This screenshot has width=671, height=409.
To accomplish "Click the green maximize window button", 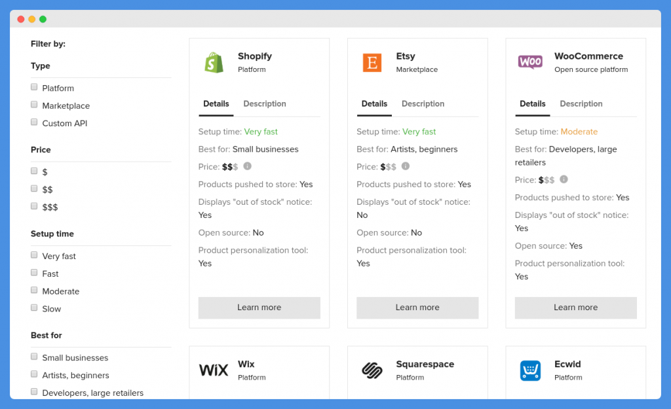I will 43,19.
